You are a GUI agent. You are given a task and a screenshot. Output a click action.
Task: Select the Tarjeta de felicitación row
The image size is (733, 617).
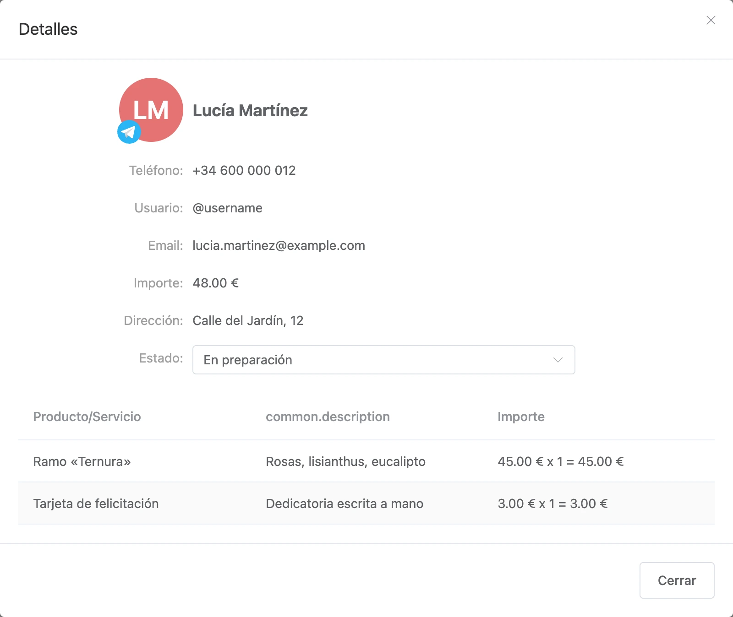[x=366, y=503]
